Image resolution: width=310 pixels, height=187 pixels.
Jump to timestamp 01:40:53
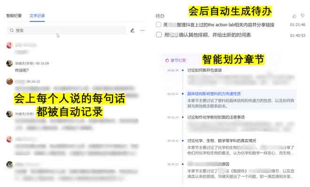coord(297,36)
